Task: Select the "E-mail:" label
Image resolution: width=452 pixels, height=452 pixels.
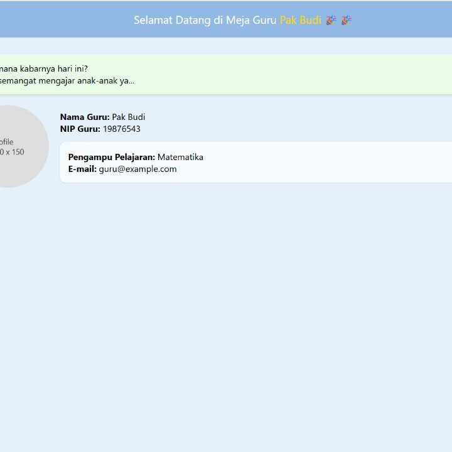Action: point(82,169)
